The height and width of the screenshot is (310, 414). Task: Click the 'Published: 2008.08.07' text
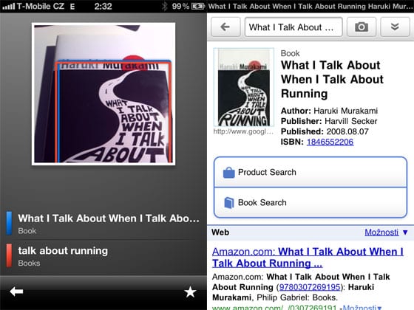pyautogui.click(x=325, y=131)
